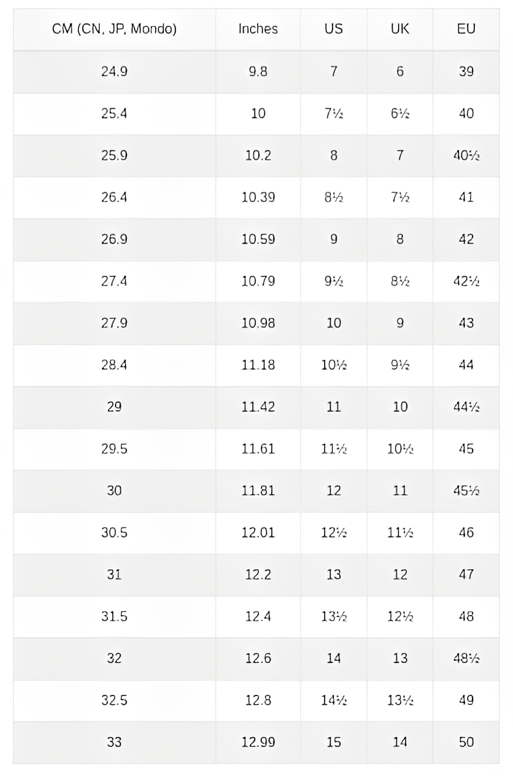Viewport: 513px width, 777px height.
Task: Select the 12.99 value in Inches column
Action: 258,742
